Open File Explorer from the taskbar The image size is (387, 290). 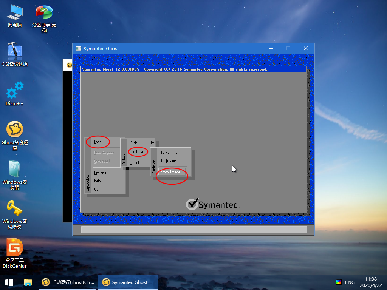(28, 282)
